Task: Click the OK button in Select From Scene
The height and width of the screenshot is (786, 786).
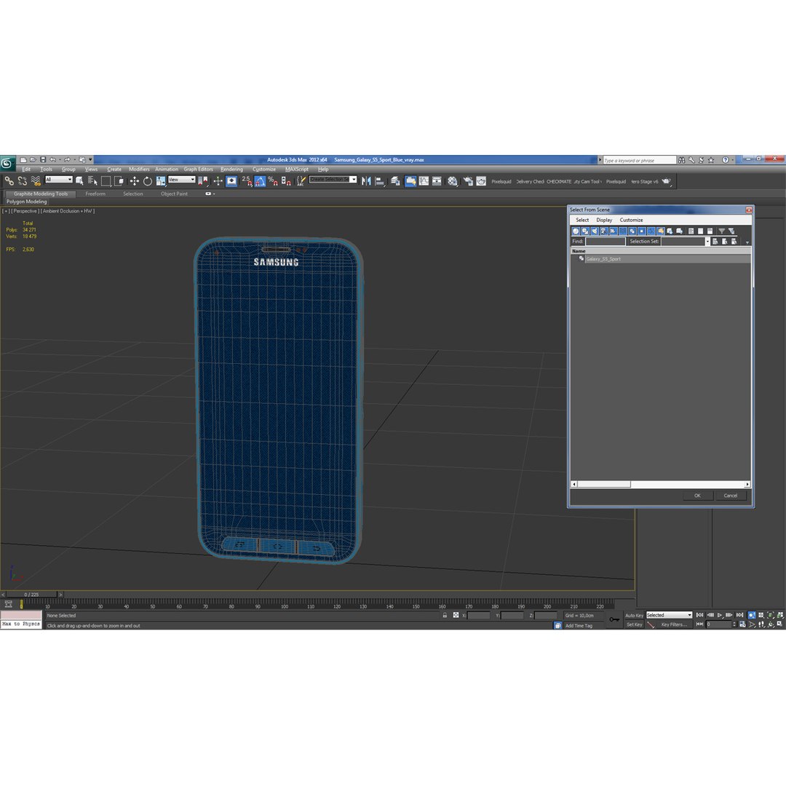Action: [x=697, y=496]
